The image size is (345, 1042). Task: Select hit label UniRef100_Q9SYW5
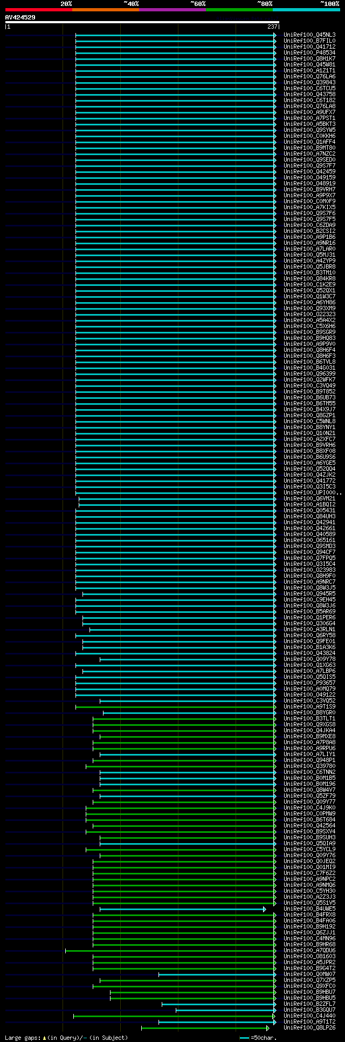309,130
